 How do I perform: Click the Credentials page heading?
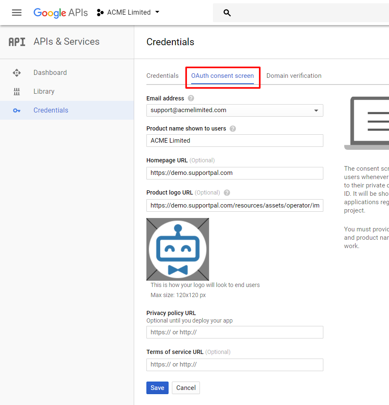coord(170,42)
